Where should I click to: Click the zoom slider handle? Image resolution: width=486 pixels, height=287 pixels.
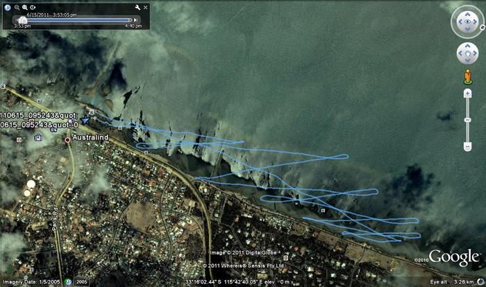coord(468,119)
